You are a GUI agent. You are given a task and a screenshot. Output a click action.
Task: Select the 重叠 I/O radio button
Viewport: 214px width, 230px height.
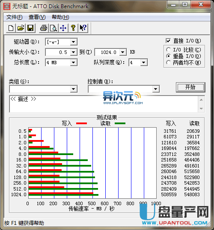168,56
